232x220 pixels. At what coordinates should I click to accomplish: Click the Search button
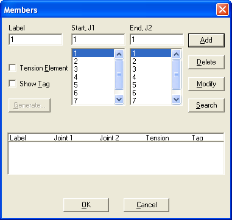[206, 105]
